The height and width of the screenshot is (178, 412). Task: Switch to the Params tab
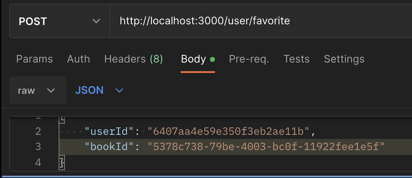point(34,59)
